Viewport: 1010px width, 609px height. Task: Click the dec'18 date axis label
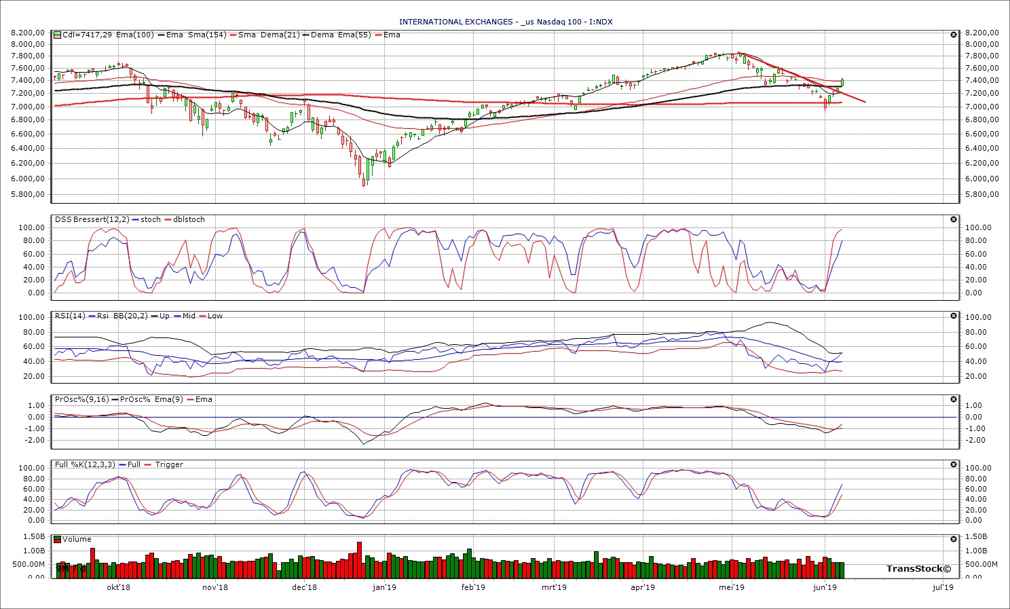pos(304,587)
